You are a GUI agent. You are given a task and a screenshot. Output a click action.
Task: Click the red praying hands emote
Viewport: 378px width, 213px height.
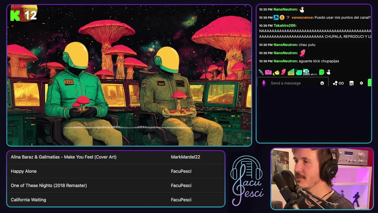click(x=283, y=72)
